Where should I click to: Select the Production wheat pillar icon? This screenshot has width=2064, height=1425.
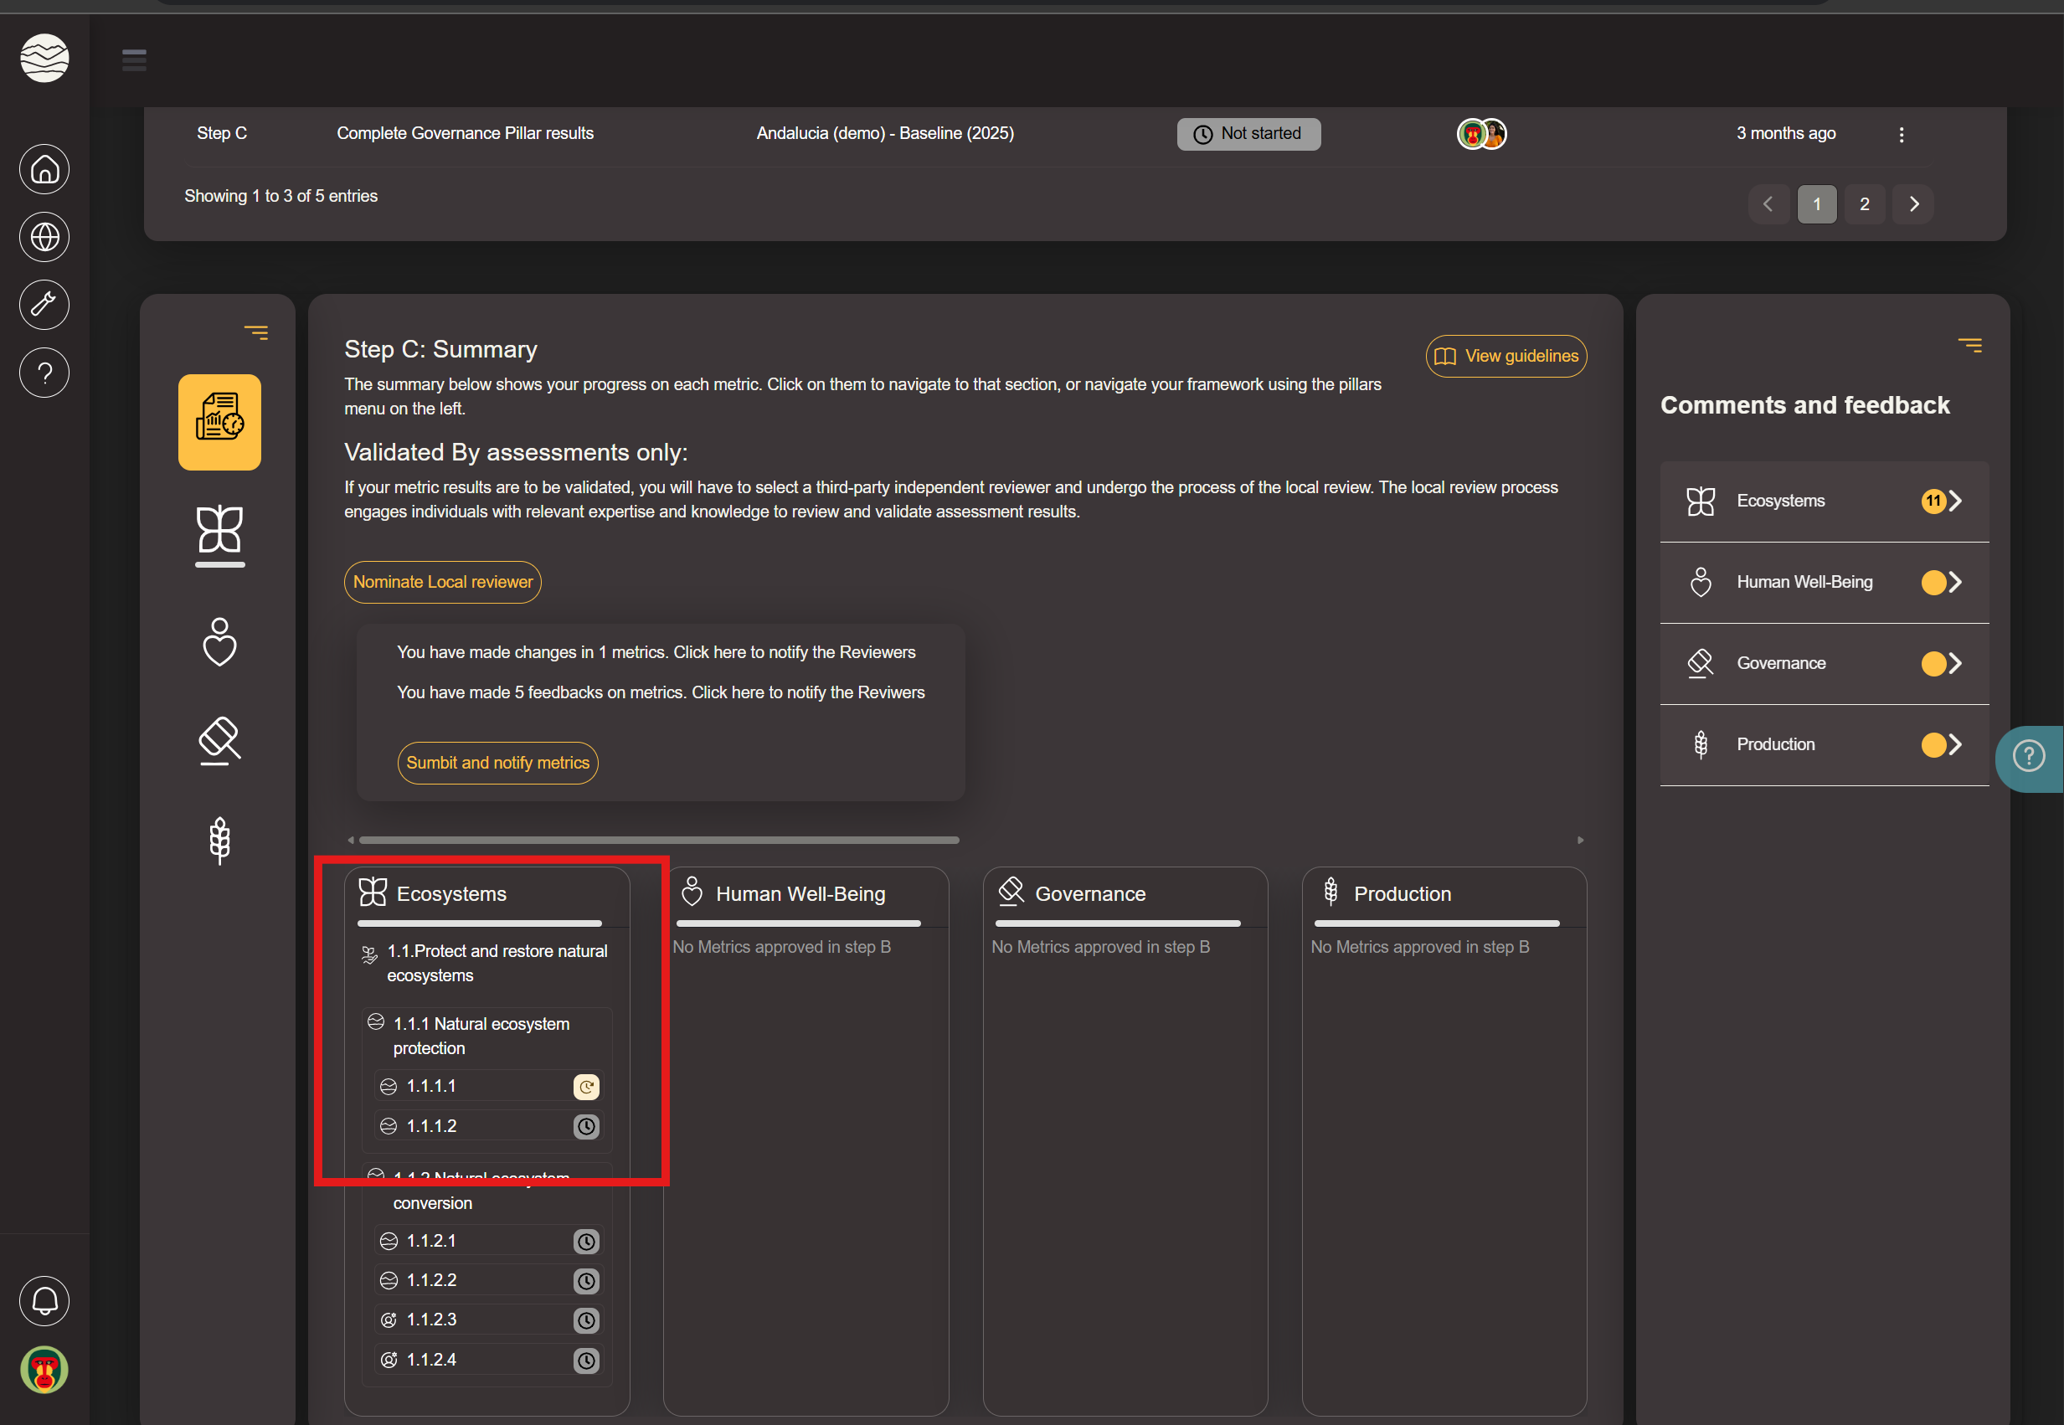click(219, 840)
